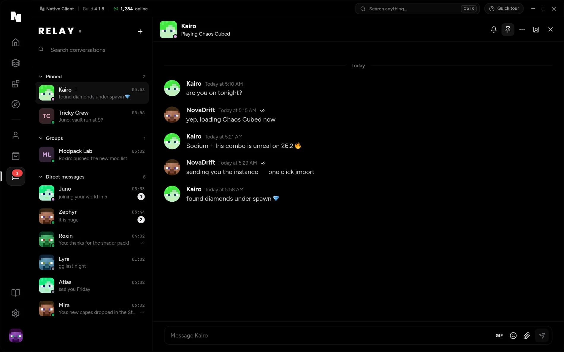Open the compass discover icon
Viewport: 564px width, 352px height.
point(15,104)
